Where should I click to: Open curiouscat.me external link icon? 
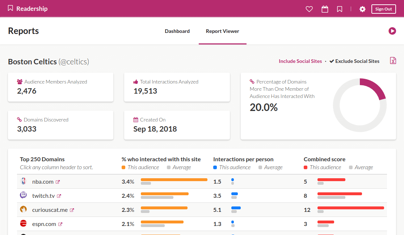click(72, 210)
